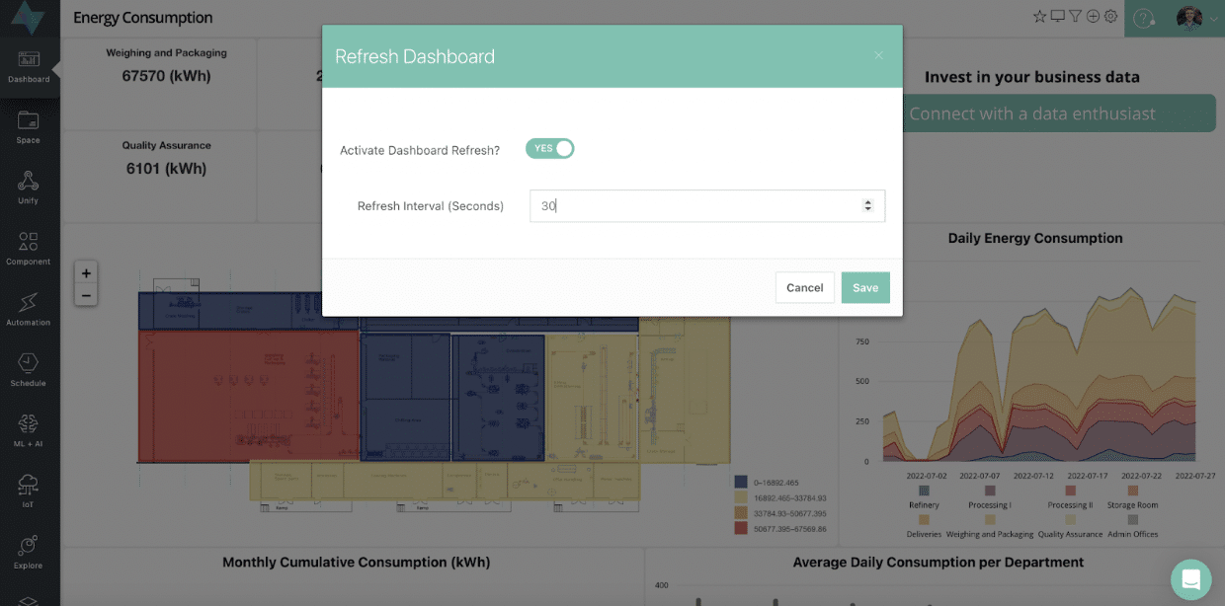Image resolution: width=1225 pixels, height=606 pixels.
Task: Increase or decrease refresh interval with spinner arrows
Action: [x=868, y=205]
